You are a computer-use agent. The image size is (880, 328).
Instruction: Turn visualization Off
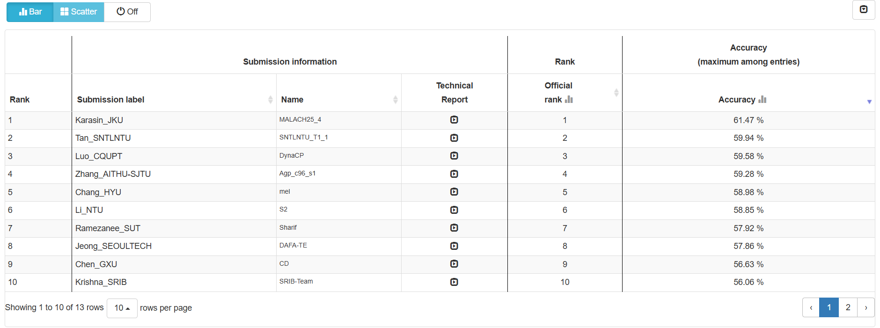tap(127, 12)
